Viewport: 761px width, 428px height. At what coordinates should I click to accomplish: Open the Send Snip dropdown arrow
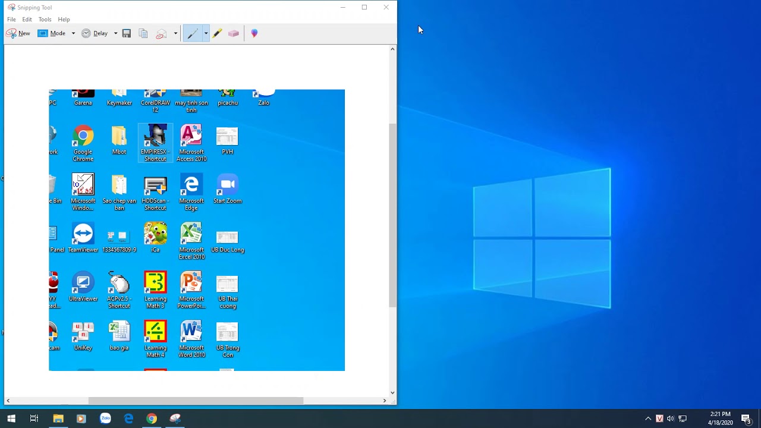pyautogui.click(x=175, y=33)
